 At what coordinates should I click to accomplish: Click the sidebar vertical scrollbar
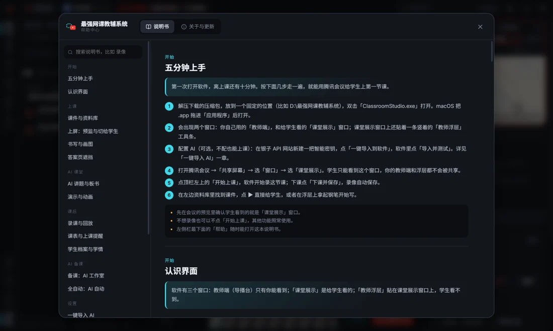(x=148, y=138)
